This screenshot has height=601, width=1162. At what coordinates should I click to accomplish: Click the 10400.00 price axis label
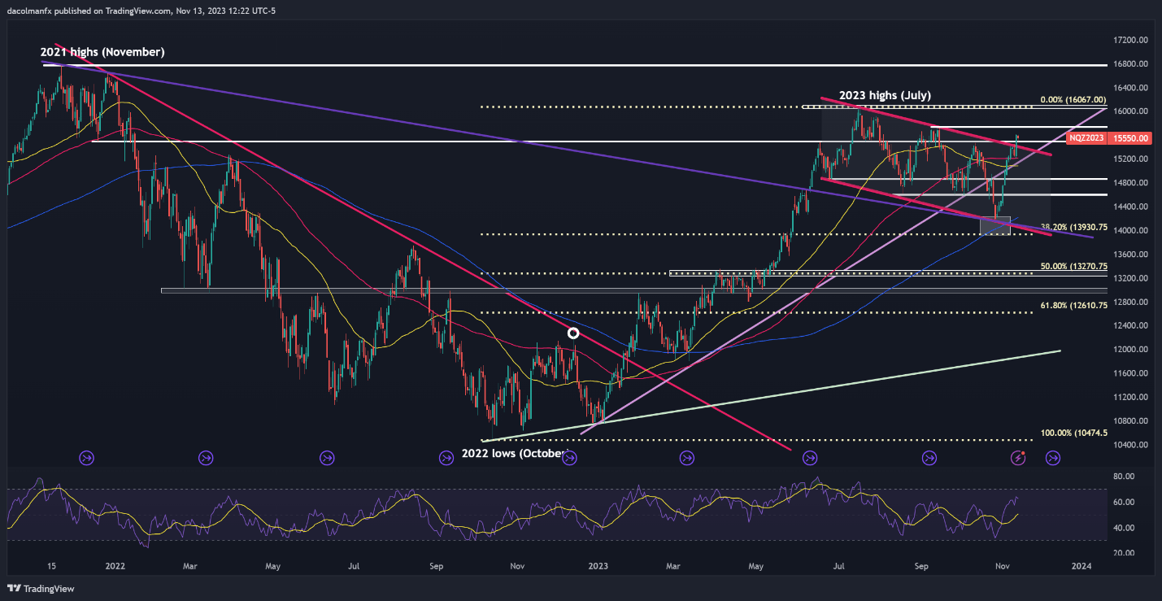coord(1130,445)
